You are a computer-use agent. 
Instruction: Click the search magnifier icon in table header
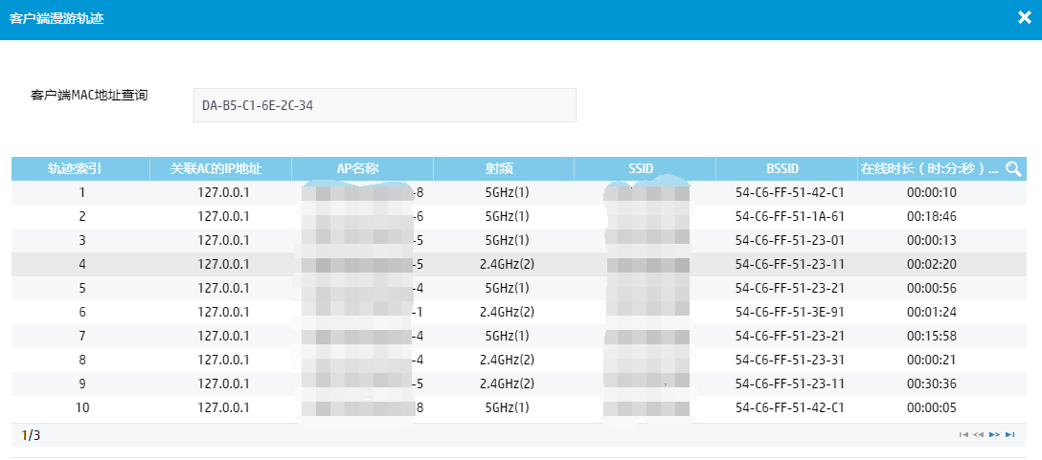click(1013, 169)
